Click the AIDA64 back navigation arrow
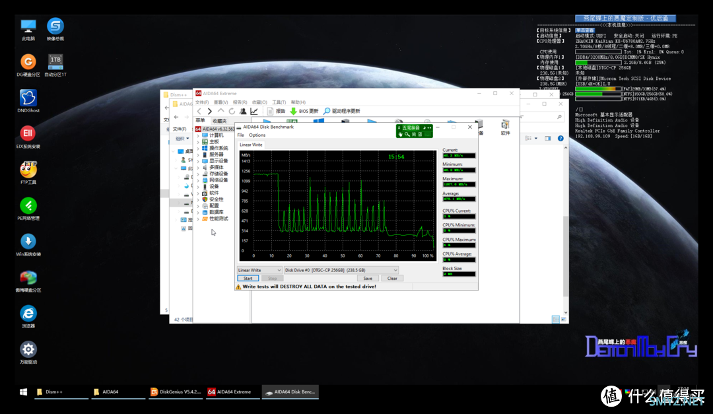The image size is (713, 414). 199,111
